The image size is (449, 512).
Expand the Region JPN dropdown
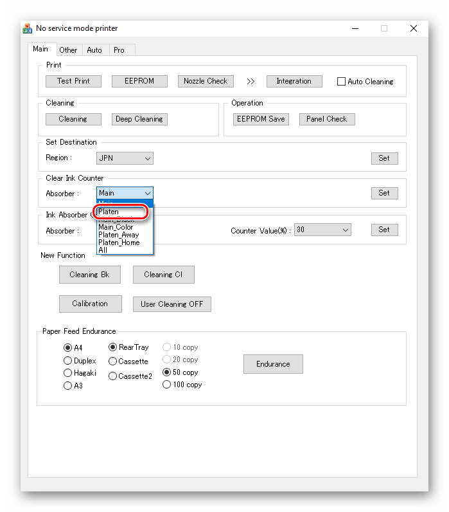coord(125,158)
